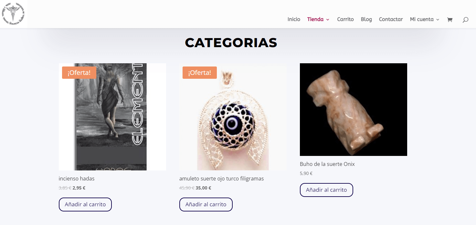Expand the Mi cuenta dropdown chevron
Screen dimensions: 476x225
tap(438, 20)
